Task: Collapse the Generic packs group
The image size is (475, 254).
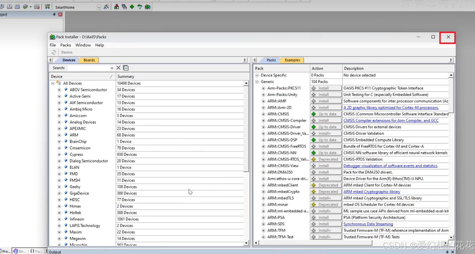Action: point(257,82)
